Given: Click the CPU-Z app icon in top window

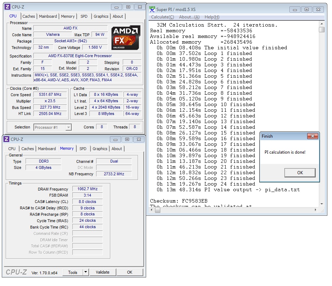Looking at the screenshot, I should point(7,7).
